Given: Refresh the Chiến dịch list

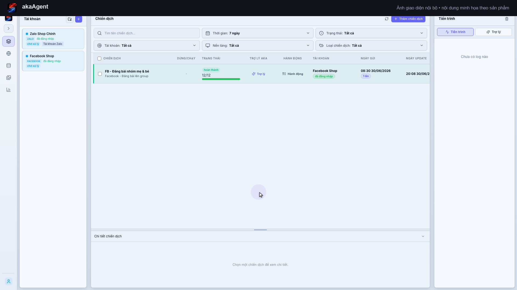Looking at the screenshot, I should (387, 19).
